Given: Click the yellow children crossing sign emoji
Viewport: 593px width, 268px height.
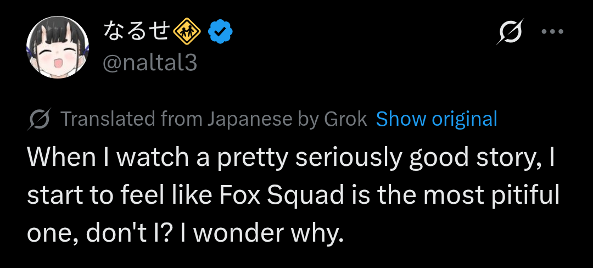Looking at the screenshot, I should coord(188,33).
